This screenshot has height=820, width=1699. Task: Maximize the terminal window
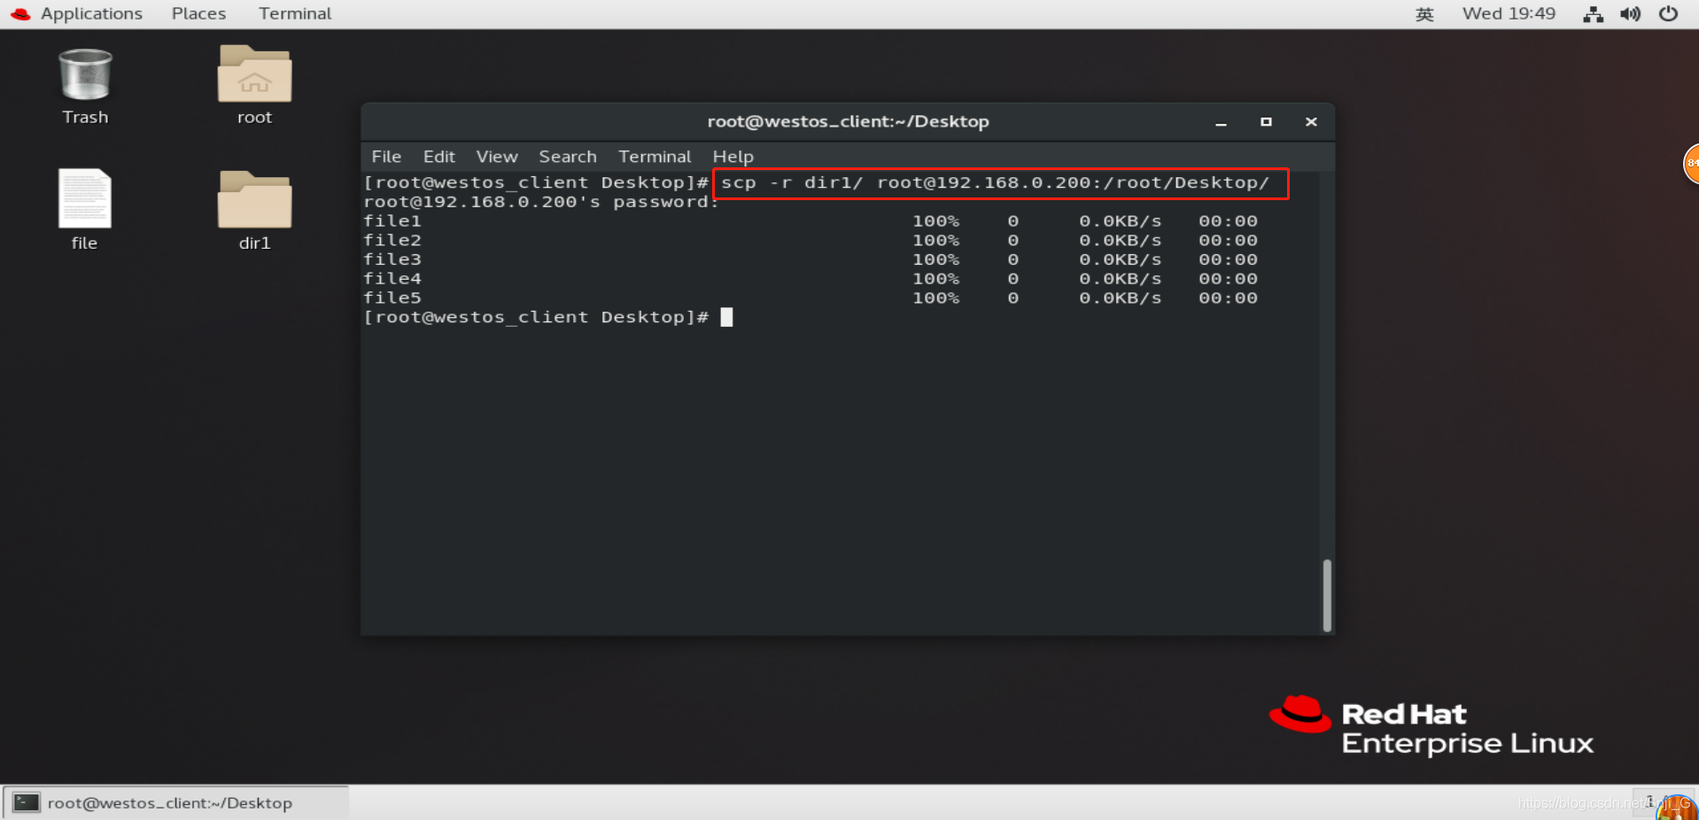pos(1266,122)
